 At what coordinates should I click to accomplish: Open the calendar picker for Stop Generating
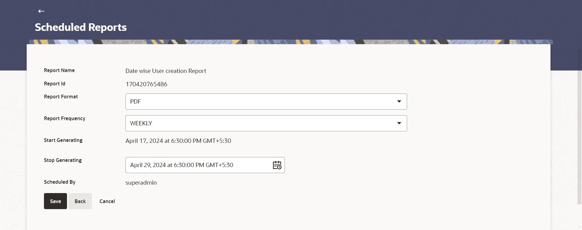277,165
